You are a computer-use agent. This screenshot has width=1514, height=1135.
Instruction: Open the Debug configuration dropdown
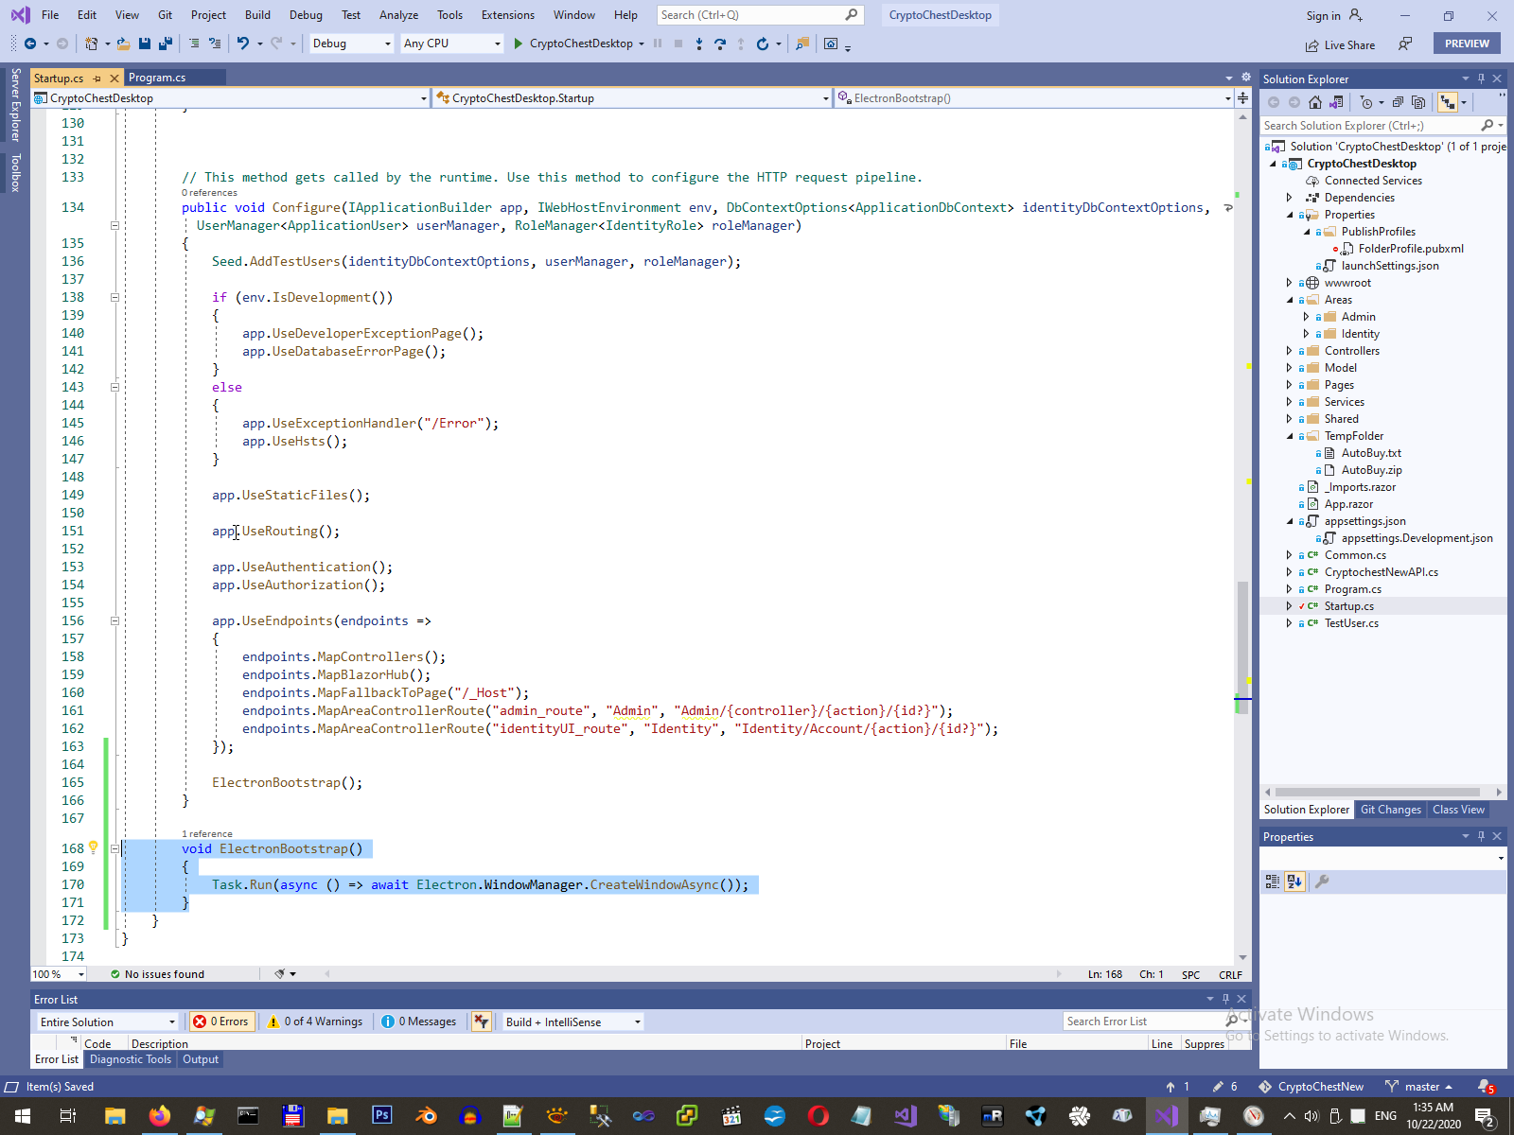click(x=351, y=44)
